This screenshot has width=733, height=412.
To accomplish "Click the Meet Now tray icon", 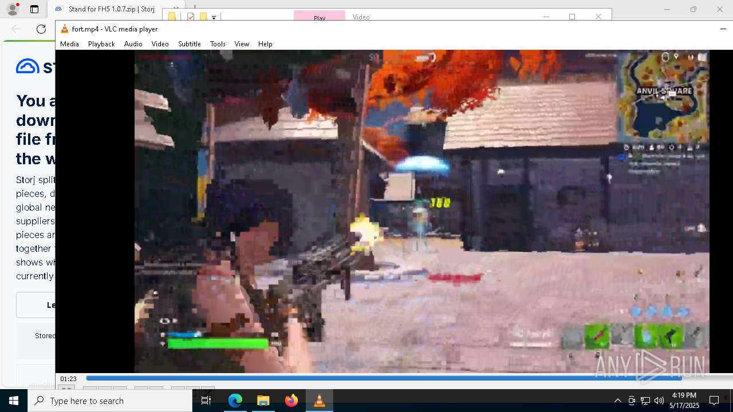I will [x=632, y=401].
